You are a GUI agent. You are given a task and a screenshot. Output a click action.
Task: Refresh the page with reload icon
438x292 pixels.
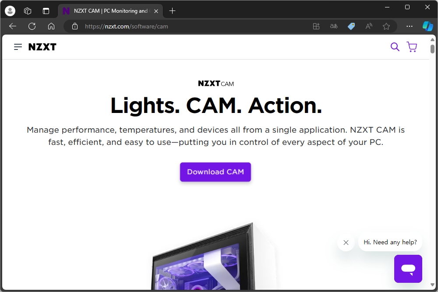pyautogui.click(x=32, y=26)
